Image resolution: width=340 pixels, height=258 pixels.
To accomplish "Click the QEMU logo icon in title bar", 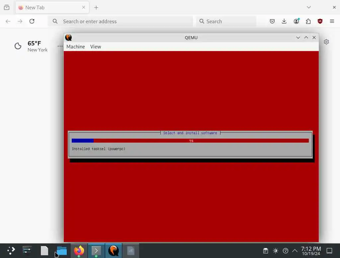I will 68,37.
